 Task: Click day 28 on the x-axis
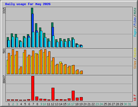[117, 104]
